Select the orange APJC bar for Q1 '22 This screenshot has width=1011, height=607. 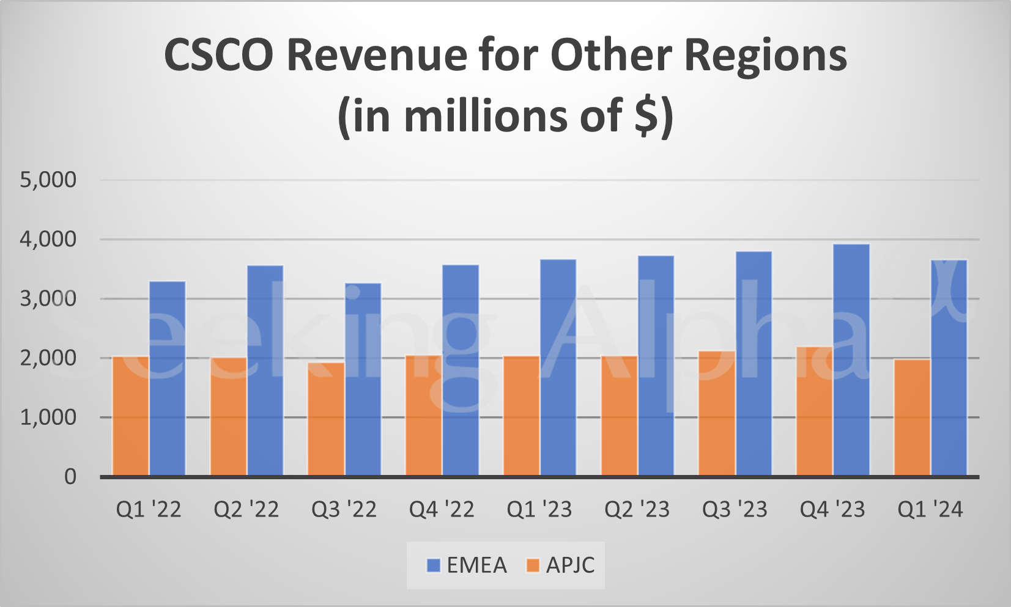point(131,416)
